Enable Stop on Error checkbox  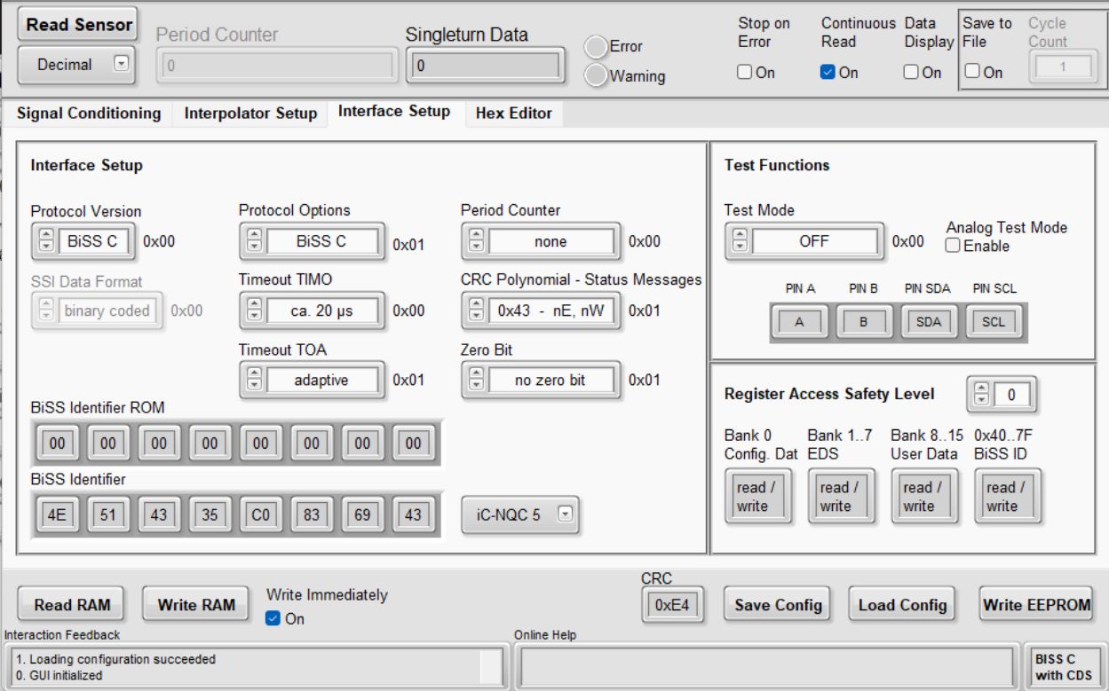point(745,73)
